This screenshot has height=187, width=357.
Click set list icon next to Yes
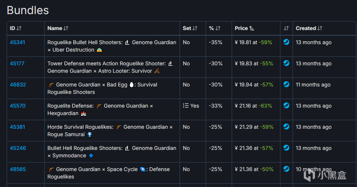point(186,106)
